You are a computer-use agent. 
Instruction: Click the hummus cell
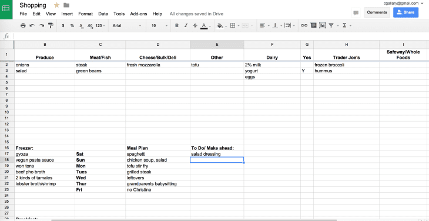click(346, 71)
